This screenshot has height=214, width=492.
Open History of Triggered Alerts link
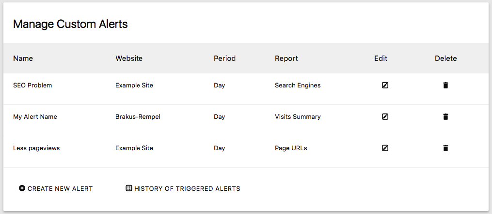[x=187, y=189]
